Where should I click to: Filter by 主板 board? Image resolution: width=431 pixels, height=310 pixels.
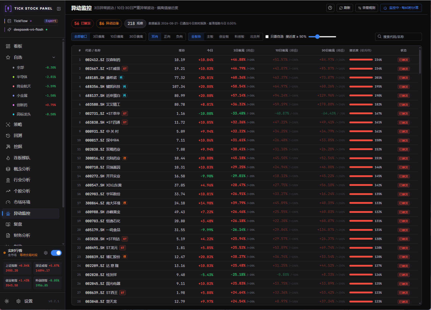[210, 37]
